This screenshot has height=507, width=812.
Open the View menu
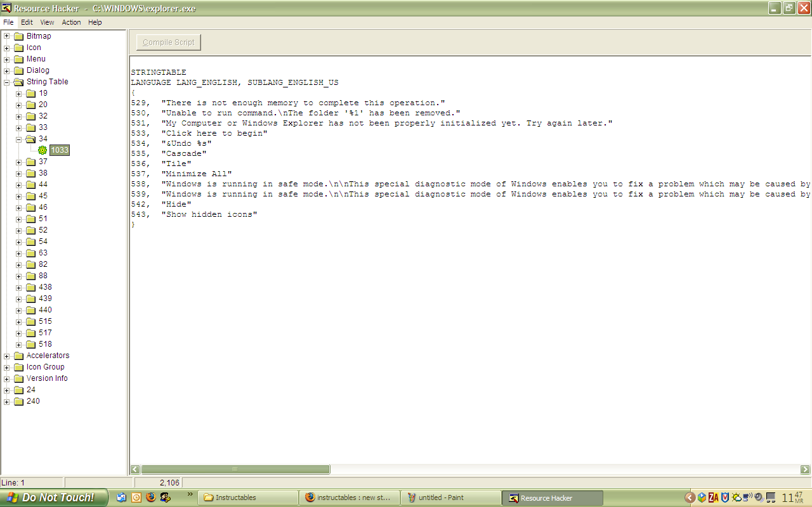47,22
